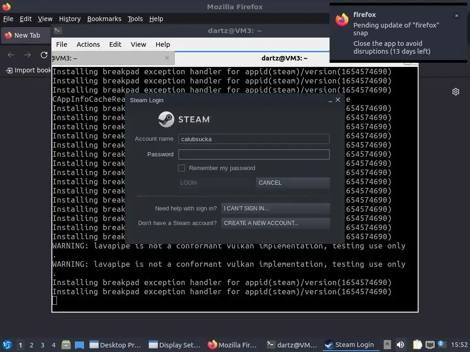
Task: Click the volume speaker tray icon
Action: coord(400,345)
